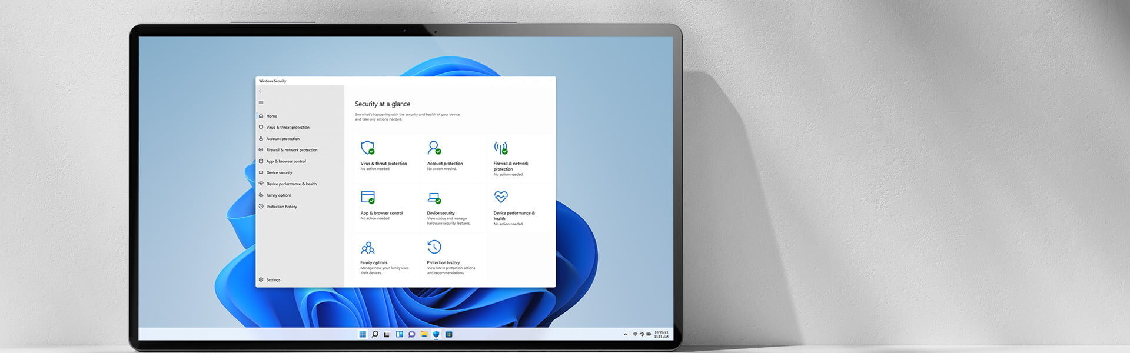Select Device performance & health in sidebar
Image resolution: width=1130 pixels, height=353 pixels.
pyautogui.click(x=300, y=184)
